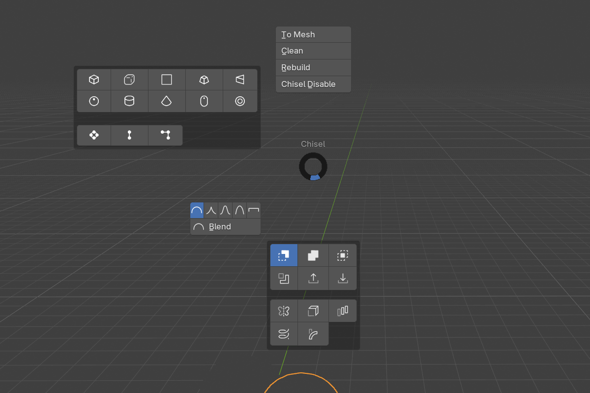Select the cylinder primitive icon
Screen dimensions: 590x393
[129, 101]
